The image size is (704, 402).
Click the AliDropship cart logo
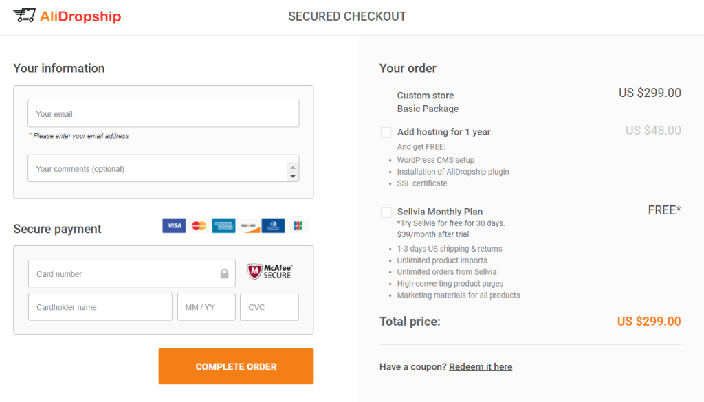tap(24, 16)
